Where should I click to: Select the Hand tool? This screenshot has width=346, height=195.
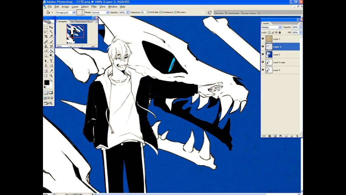46,75
